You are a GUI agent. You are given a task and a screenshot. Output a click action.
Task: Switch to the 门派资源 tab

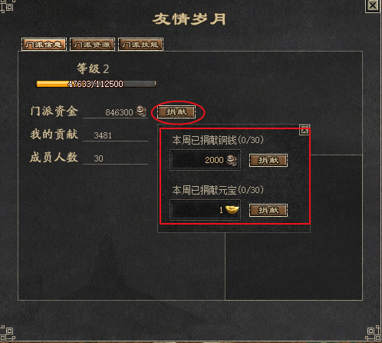(x=92, y=45)
